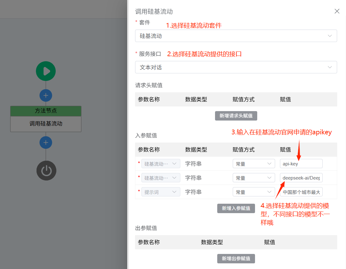The image size is (346, 269).
Task: Open the 服务接口 dropdown showing 文本对话
Action: click(236, 67)
